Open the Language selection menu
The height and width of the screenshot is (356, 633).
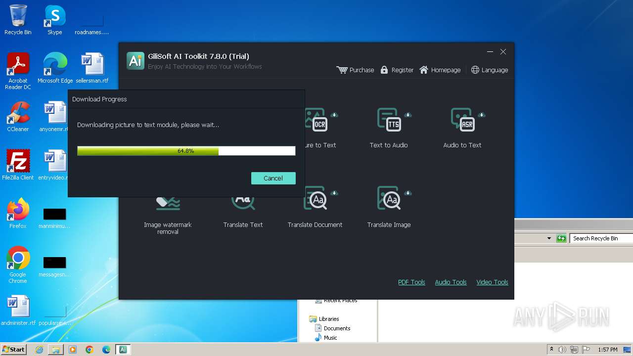tap(489, 70)
